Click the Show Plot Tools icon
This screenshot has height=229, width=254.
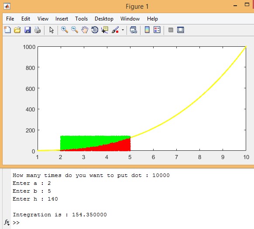point(180,30)
